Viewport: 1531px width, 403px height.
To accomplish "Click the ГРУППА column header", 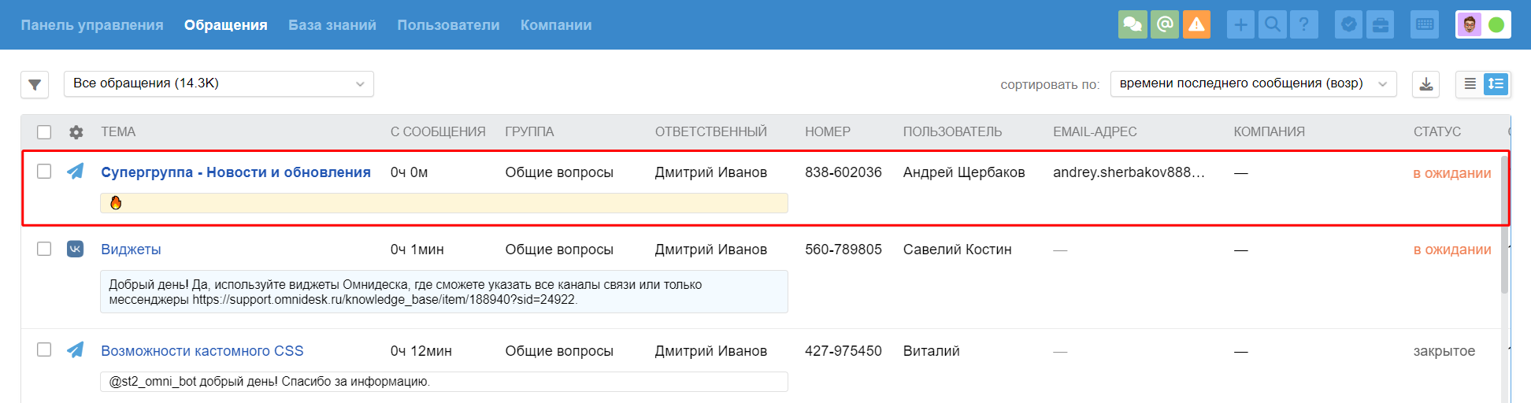I will point(529,132).
